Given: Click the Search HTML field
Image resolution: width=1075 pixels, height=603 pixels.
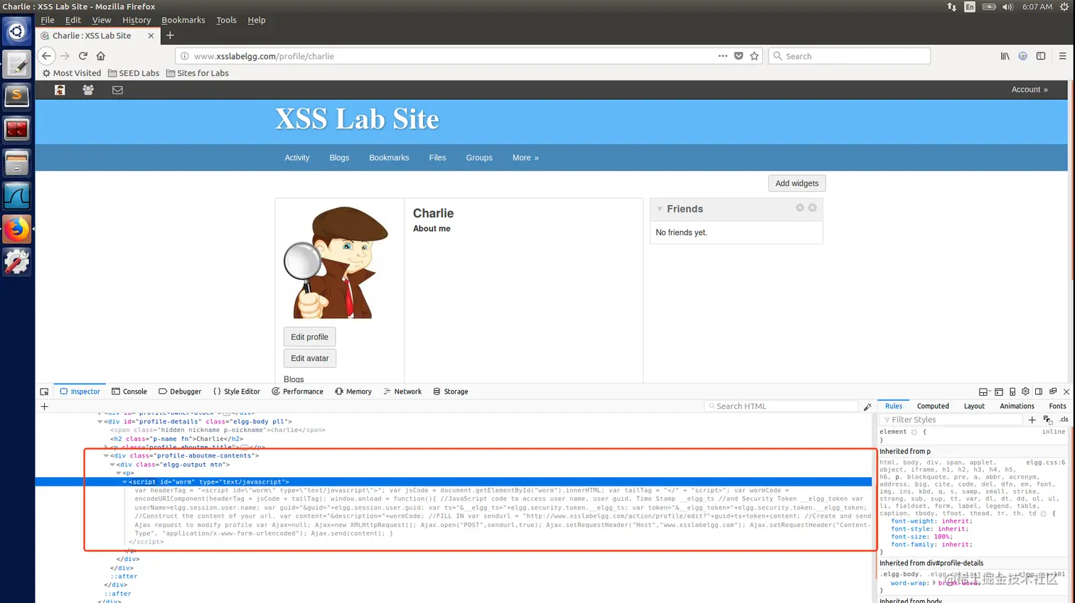Looking at the screenshot, I should click(x=781, y=406).
